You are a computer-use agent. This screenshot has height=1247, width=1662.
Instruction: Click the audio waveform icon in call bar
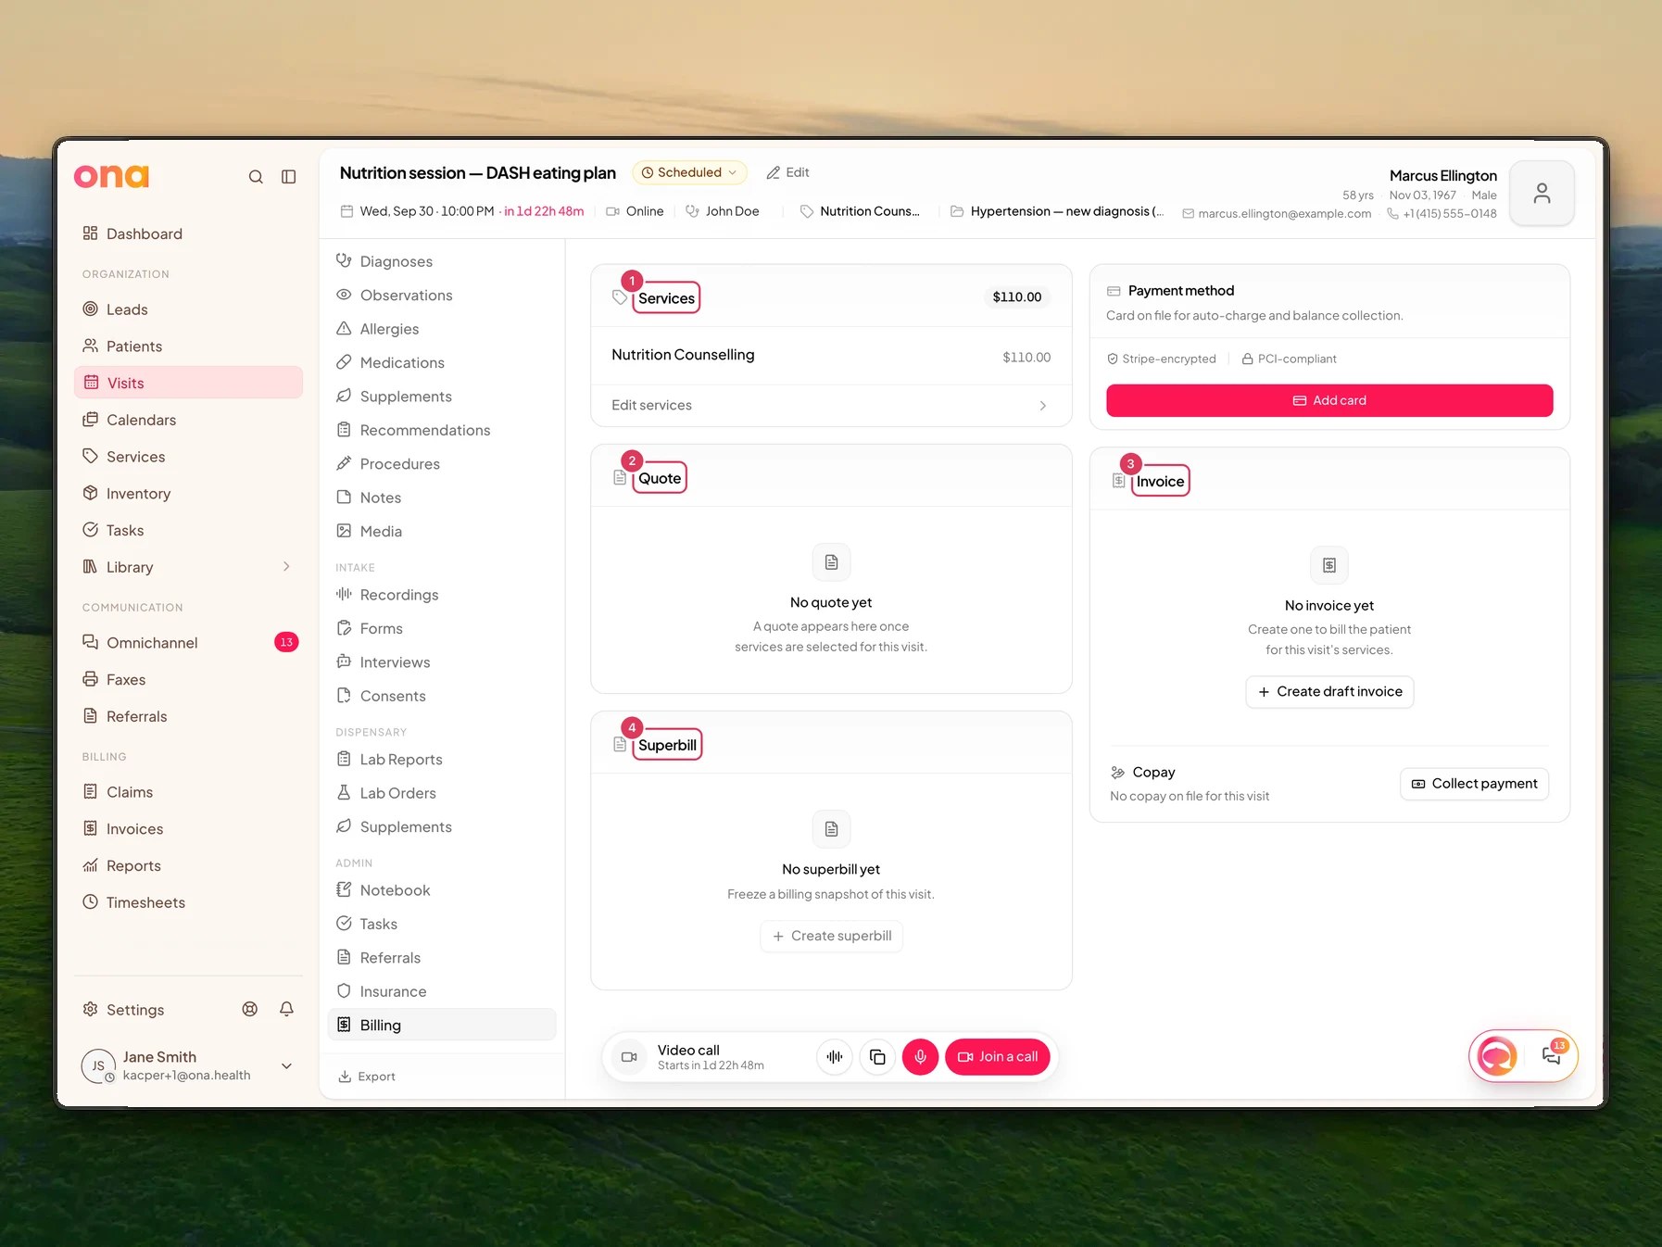pyautogui.click(x=835, y=1056)
